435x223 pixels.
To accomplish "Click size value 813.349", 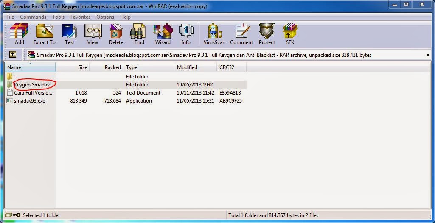I will [79, 101].
